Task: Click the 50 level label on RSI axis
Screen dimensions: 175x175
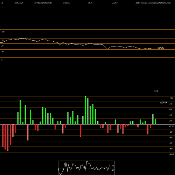Action: pos(2,46)
